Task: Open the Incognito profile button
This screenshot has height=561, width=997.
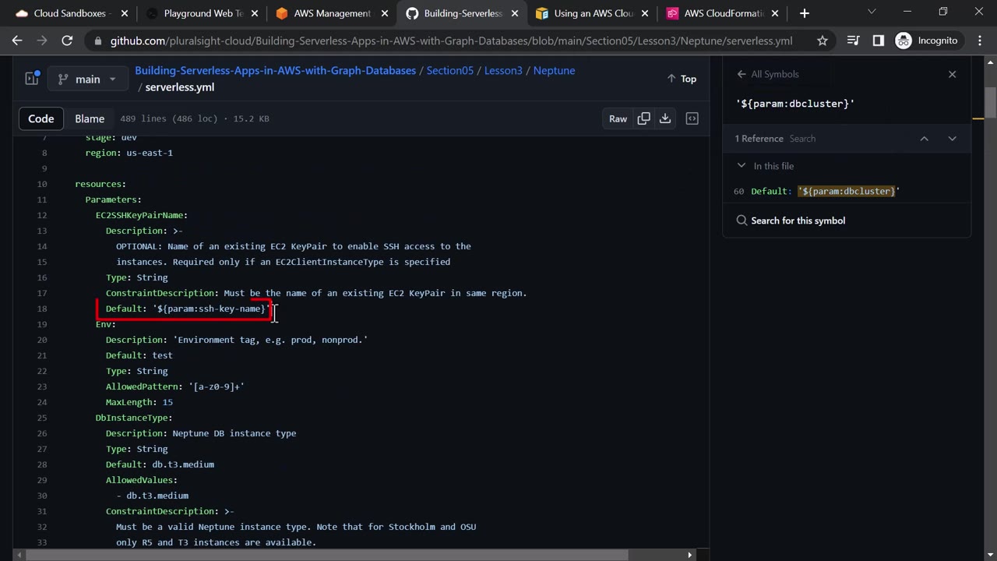Action: click(927, 41)
